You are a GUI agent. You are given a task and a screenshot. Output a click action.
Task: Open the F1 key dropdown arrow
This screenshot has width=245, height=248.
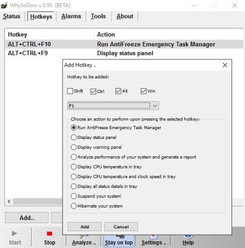pos(155,106)
